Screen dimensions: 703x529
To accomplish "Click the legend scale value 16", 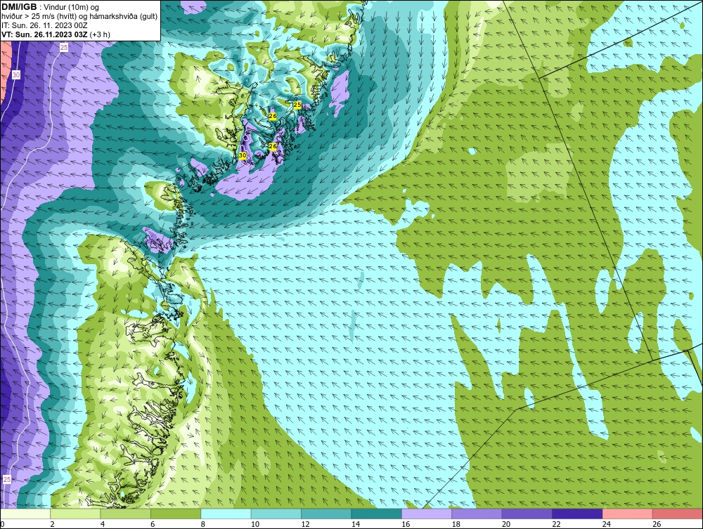I will pyautogui.click(x=406, y=524).
